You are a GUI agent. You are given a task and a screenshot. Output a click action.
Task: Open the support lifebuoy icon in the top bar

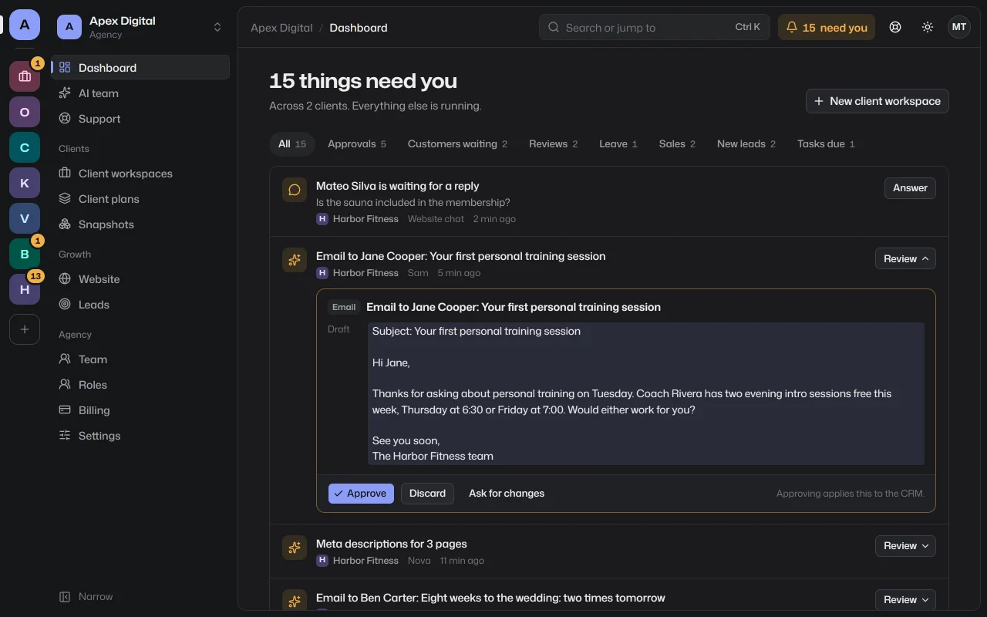click(895, 27)
